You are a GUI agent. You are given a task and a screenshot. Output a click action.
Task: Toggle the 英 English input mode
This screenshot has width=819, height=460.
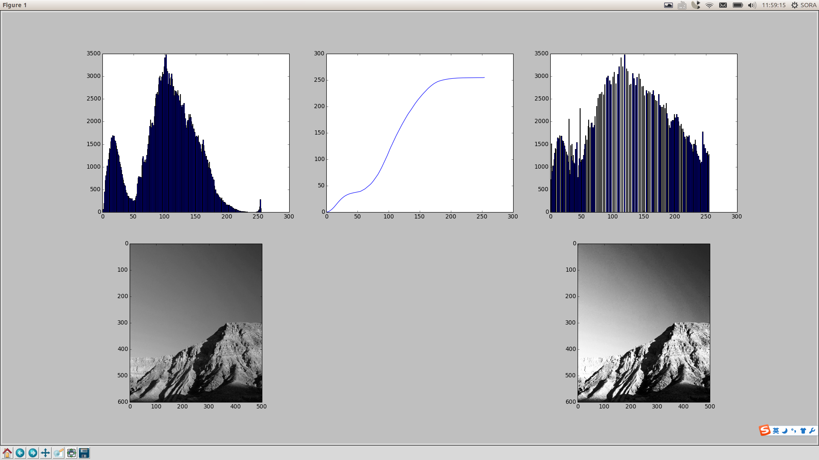click(x=776, y=431)
